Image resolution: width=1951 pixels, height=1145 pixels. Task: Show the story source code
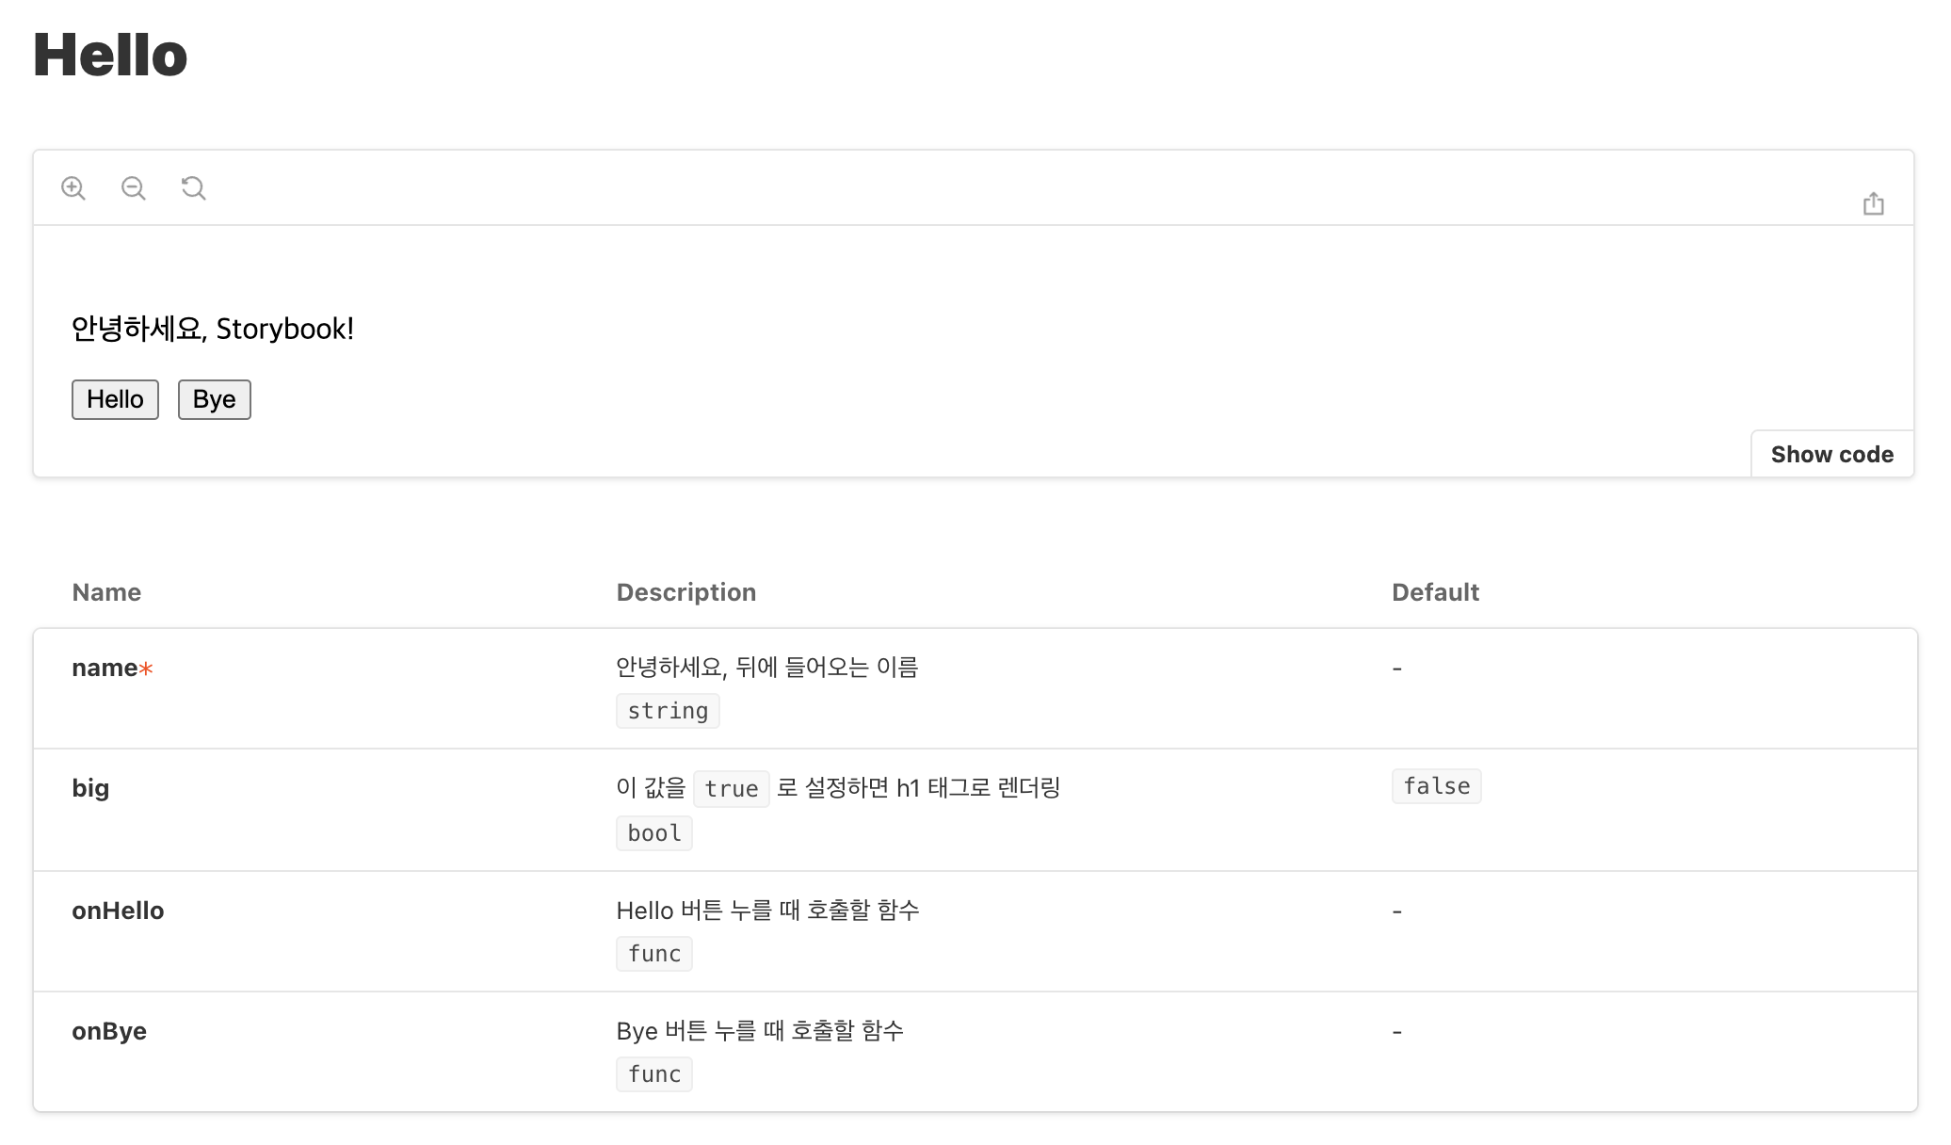tap(1831, 455)
